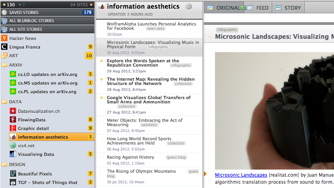This screenshot has height=188, width=334.
Task: Toggle read dot of Racing Against History
Action: coord(101,157)
